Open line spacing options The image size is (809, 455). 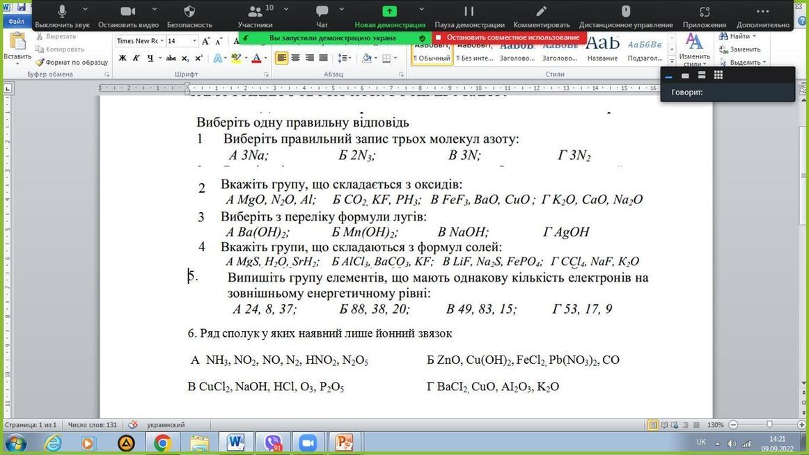pos(343,58)
